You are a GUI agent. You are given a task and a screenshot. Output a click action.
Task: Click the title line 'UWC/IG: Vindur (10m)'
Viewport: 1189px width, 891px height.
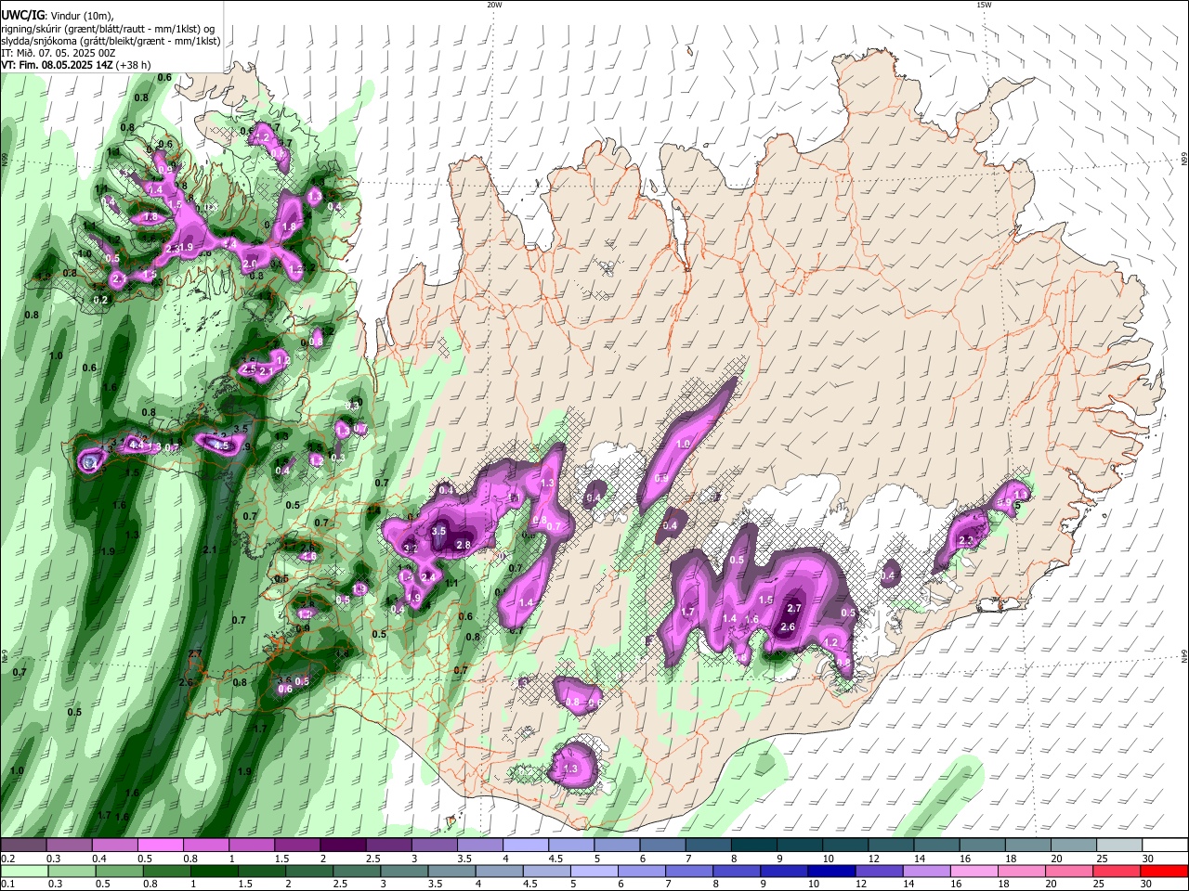[x=57, y=15]
